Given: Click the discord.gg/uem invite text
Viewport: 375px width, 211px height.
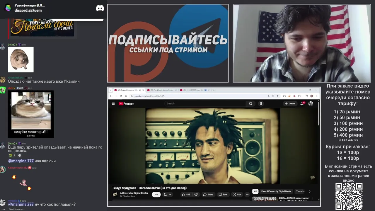Looking at the screenshot, I should click(28, 10).
